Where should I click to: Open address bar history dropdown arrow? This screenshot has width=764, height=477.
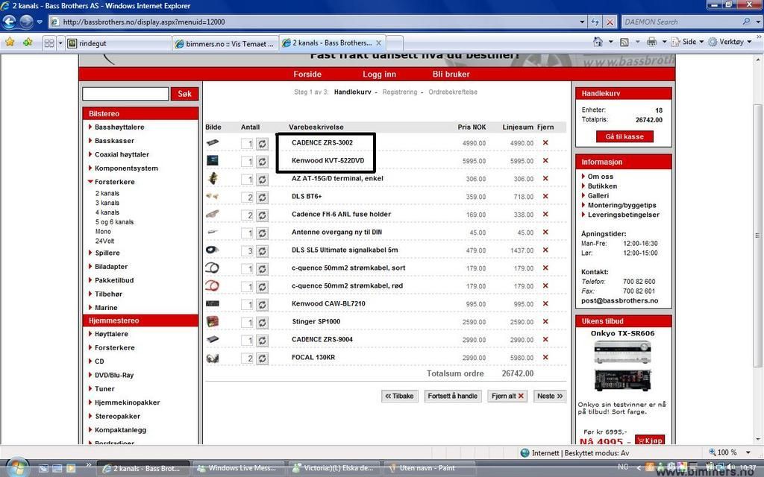tap(582, 22)
